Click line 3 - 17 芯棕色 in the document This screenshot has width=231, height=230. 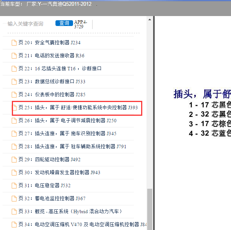click(x=210, y=124)
